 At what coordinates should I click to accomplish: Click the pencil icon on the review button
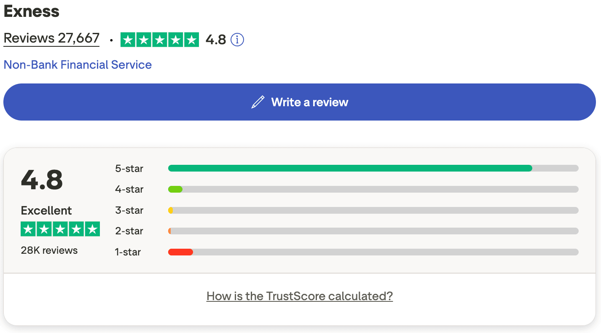(x=258, y=102)
